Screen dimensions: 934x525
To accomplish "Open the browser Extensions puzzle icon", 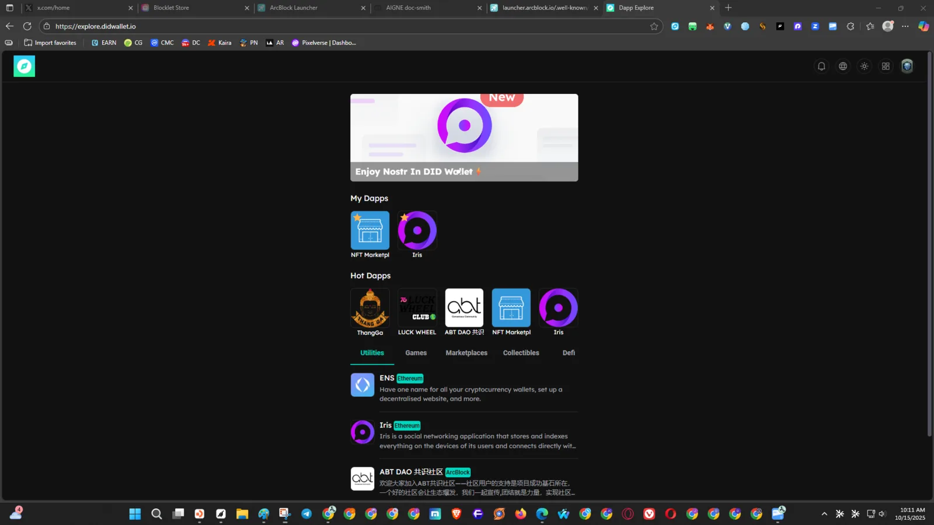I will coord(851,26).
